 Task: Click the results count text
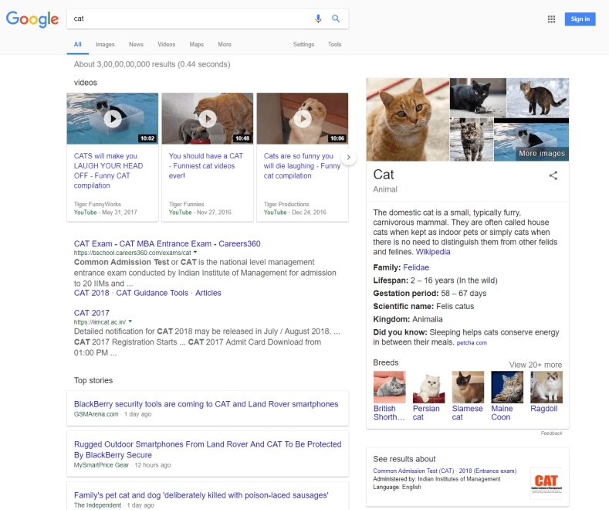pyautogui.click(x=152, y=64)
